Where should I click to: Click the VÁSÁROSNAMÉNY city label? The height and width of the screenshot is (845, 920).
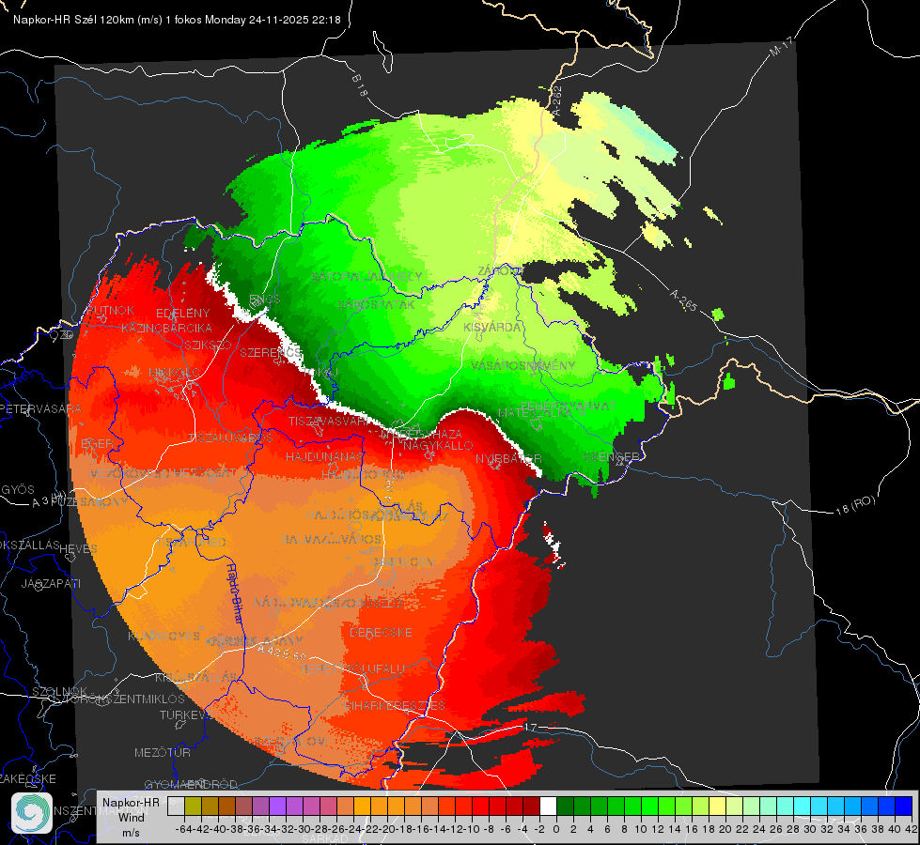522,365
